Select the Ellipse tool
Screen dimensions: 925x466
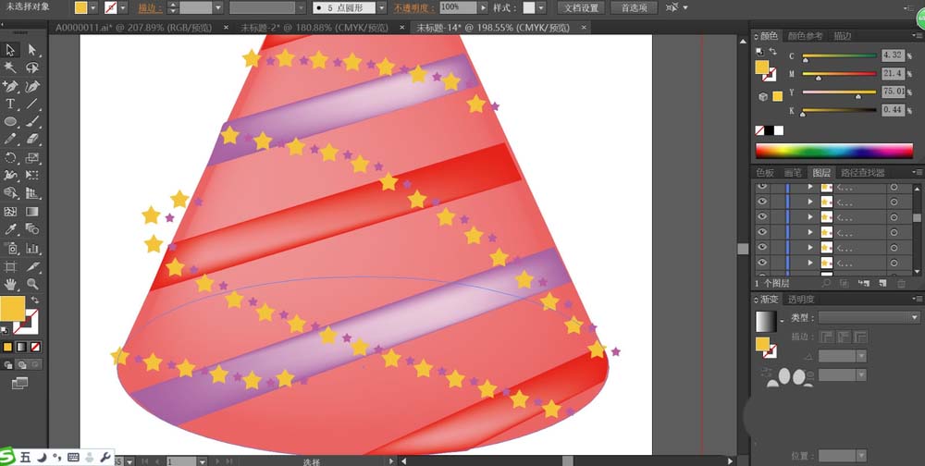coord(10,121)
